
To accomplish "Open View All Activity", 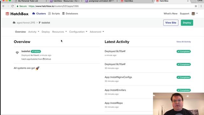I will pos(184,42).
